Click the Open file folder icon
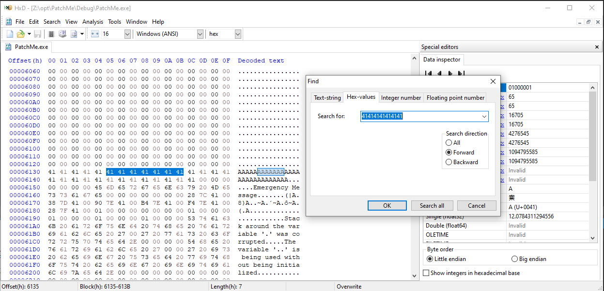This screenshot has height=291, width=604. pos(21,33)
